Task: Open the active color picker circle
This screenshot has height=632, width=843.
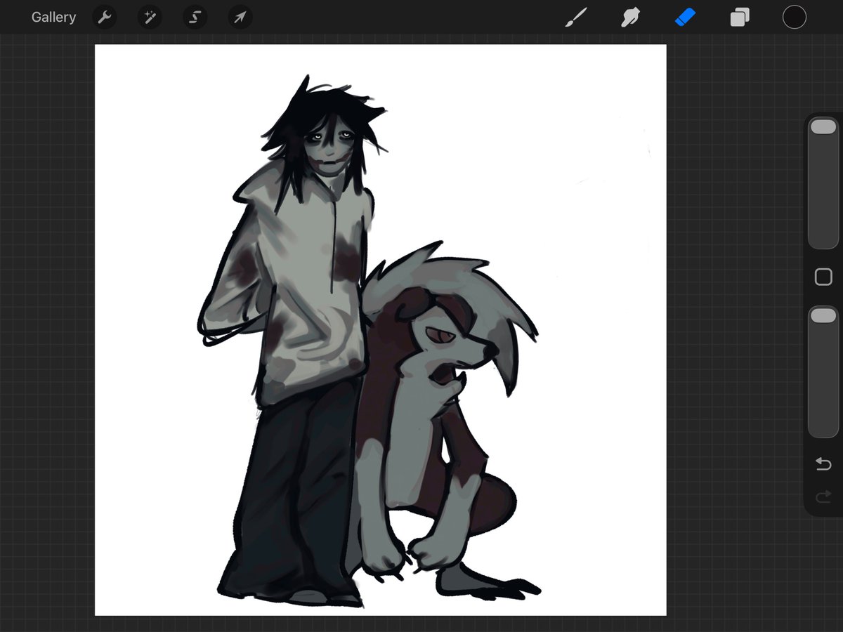Action: click(795, 17)
